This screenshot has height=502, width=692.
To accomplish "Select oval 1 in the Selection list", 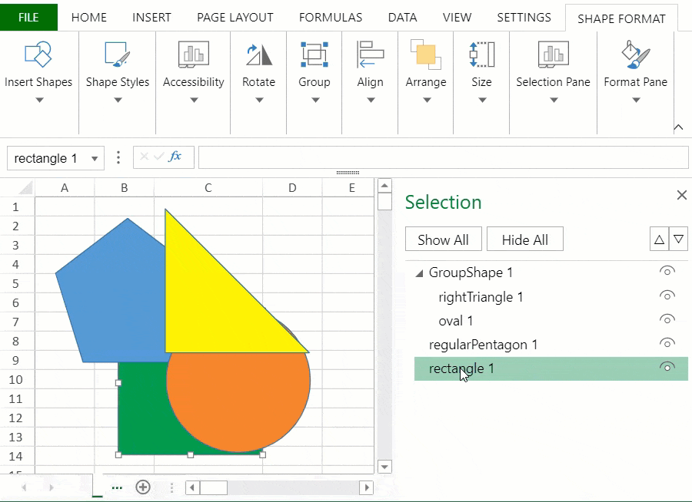I will pyautogui.click(x=455, y=321).
